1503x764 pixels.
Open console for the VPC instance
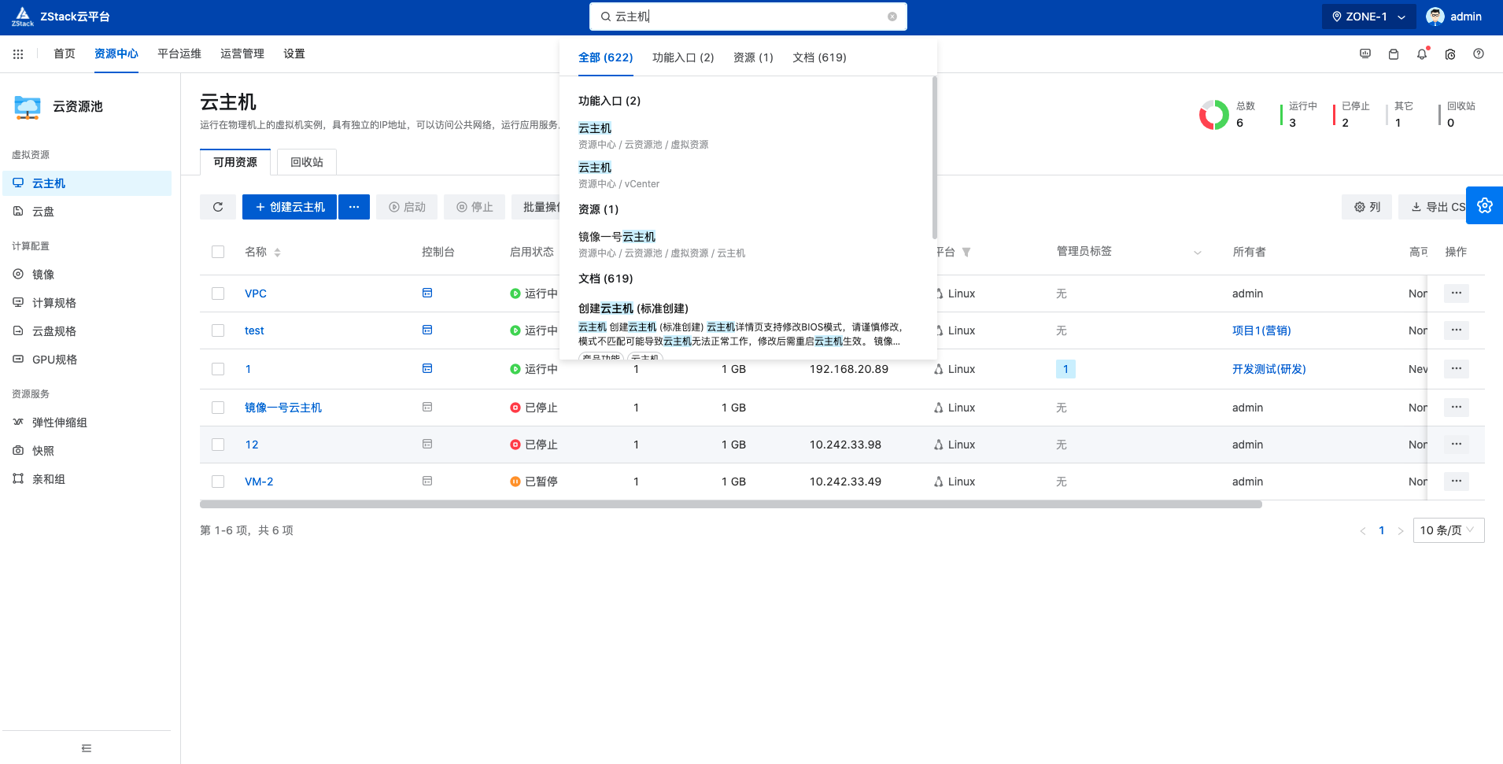427,293
